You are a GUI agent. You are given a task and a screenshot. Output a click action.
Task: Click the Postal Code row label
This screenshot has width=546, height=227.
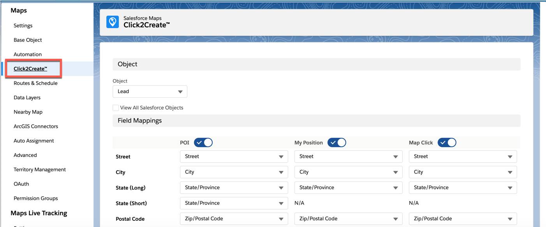click(x=130, y=219)
